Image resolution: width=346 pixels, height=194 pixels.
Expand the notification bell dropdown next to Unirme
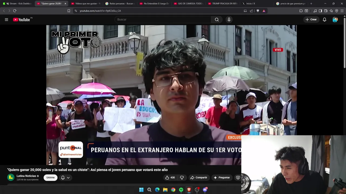(65, 178)
